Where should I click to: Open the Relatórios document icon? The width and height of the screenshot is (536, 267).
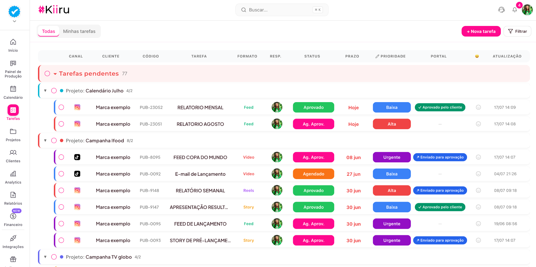coord(13,195)
